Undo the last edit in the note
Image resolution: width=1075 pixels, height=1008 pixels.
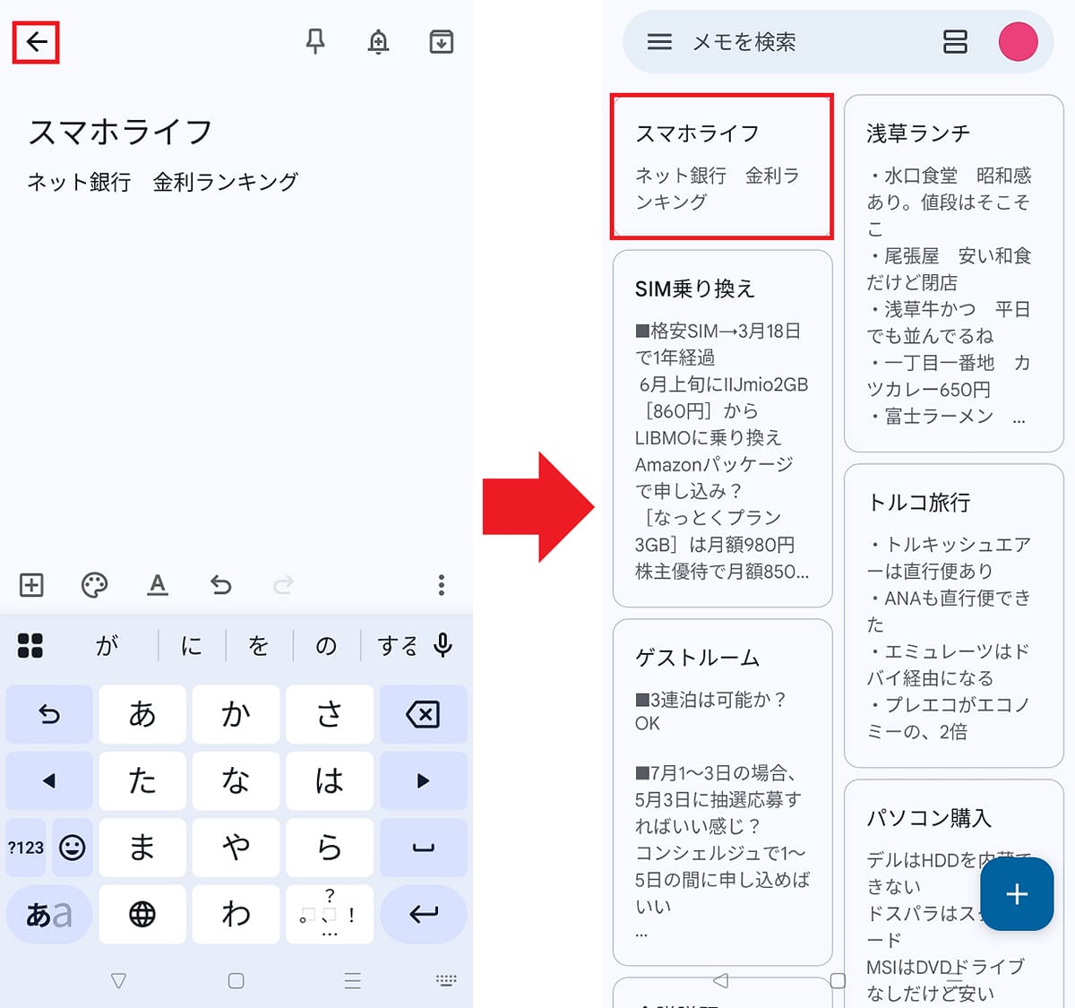220,585
